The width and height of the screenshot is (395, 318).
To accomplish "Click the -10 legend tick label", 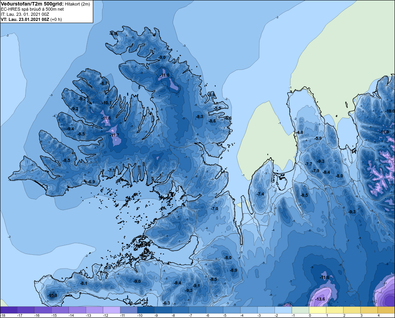I will click(140, 316).
